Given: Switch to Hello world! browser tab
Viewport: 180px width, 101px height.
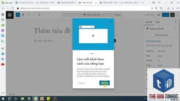Looking at the screenshot, I should (109, 3).
